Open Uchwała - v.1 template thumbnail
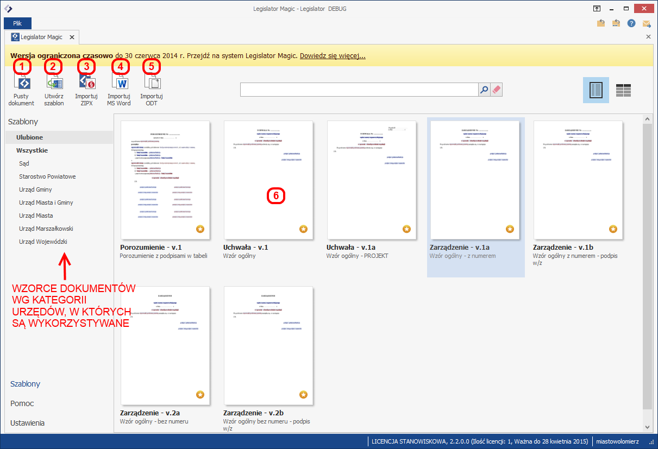Viewport: 658px width, 449px height. coord(268,180)
